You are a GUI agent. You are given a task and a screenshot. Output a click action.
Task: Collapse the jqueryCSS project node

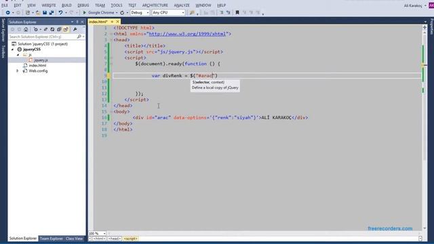tap(12, 49)
